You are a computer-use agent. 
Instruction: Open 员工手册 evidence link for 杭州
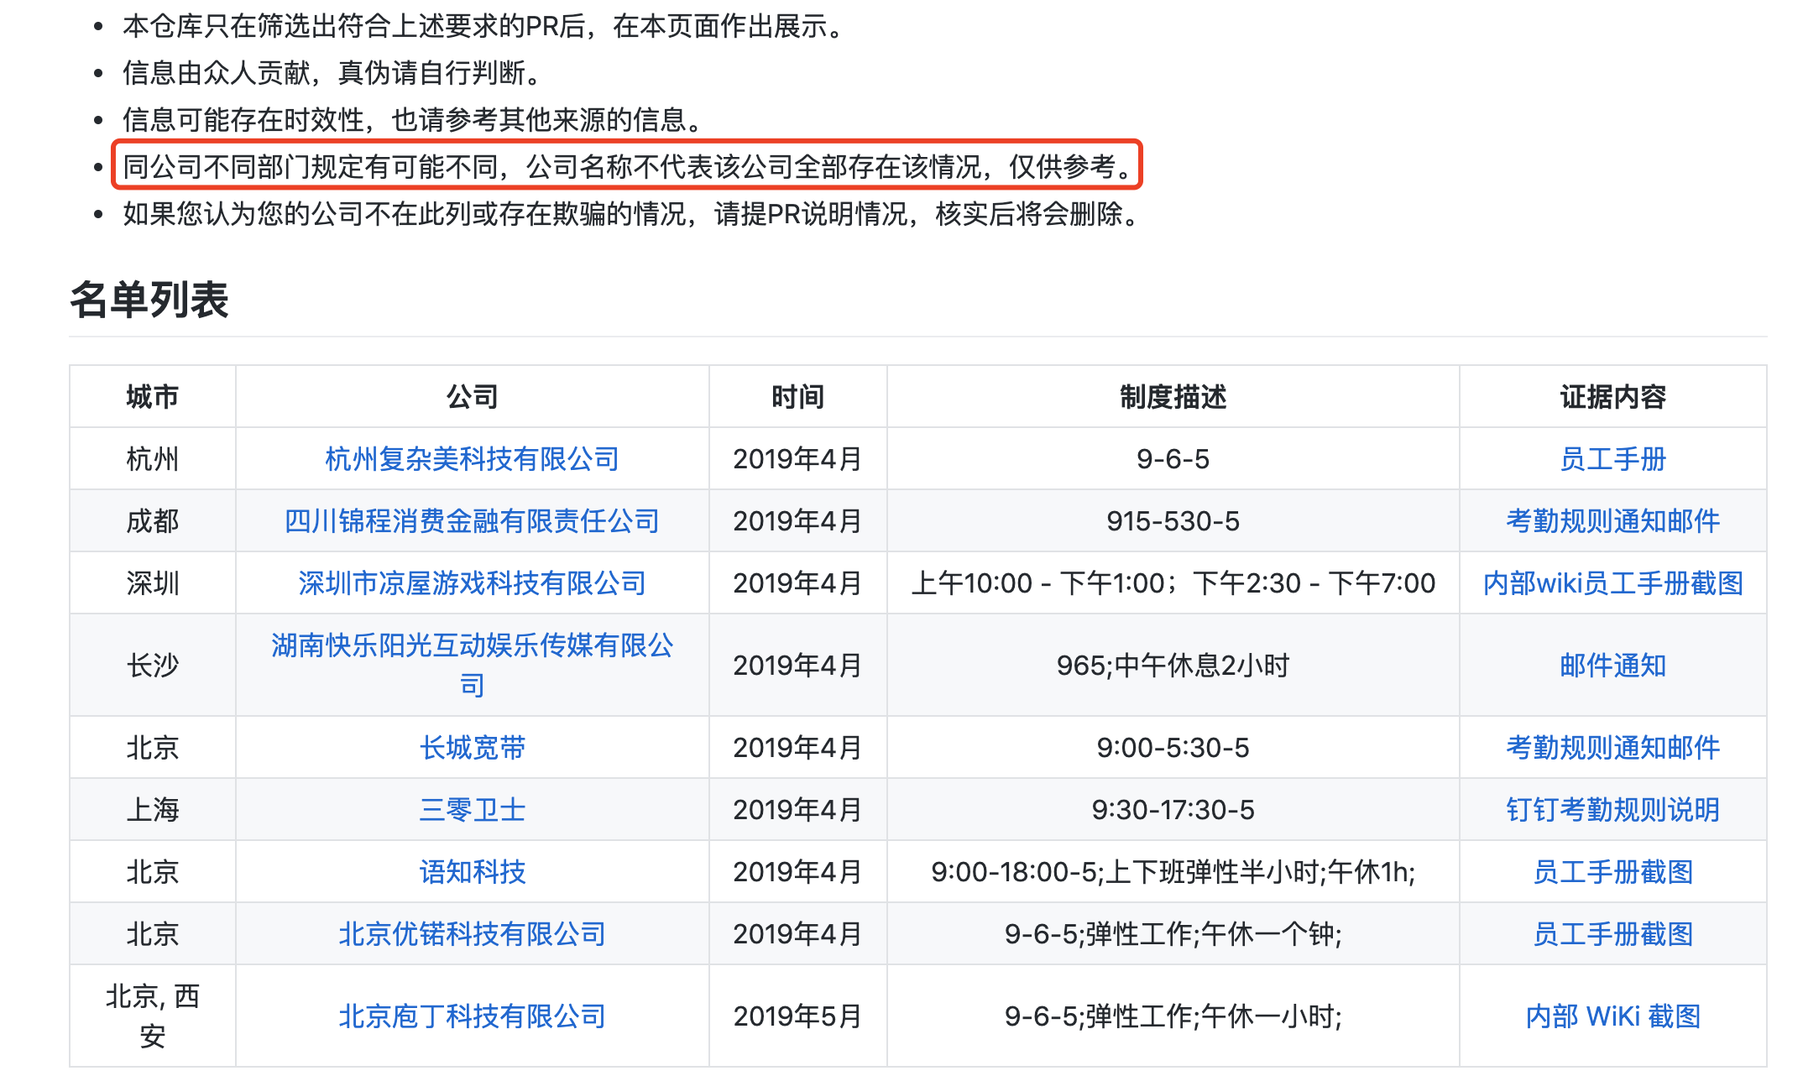[x=1612, y=459]
